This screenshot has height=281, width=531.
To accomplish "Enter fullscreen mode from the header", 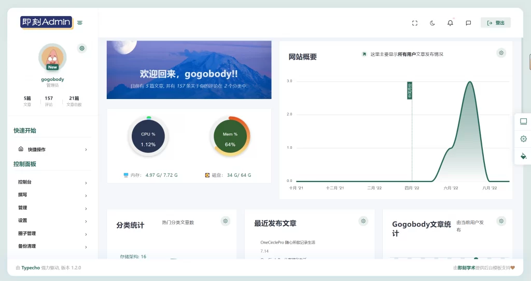I will (414, 23).
